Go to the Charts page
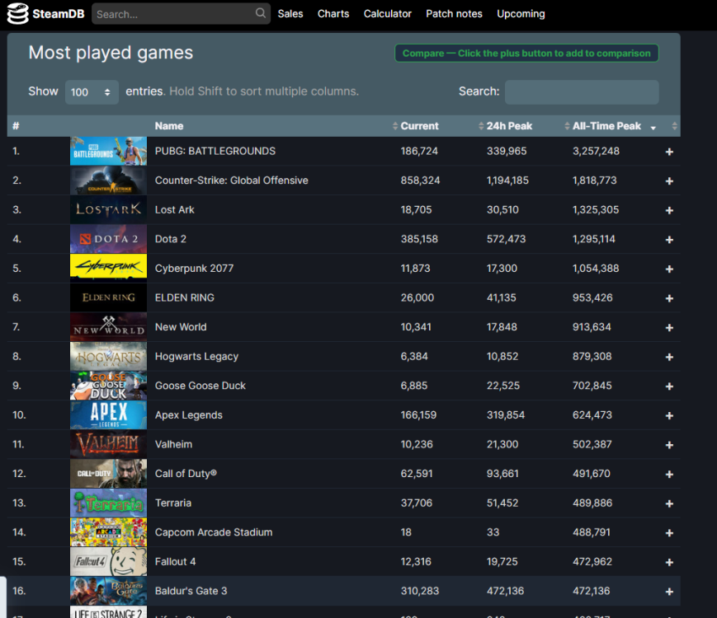Viewport: 717px width, 618px height. pos(333,14)
